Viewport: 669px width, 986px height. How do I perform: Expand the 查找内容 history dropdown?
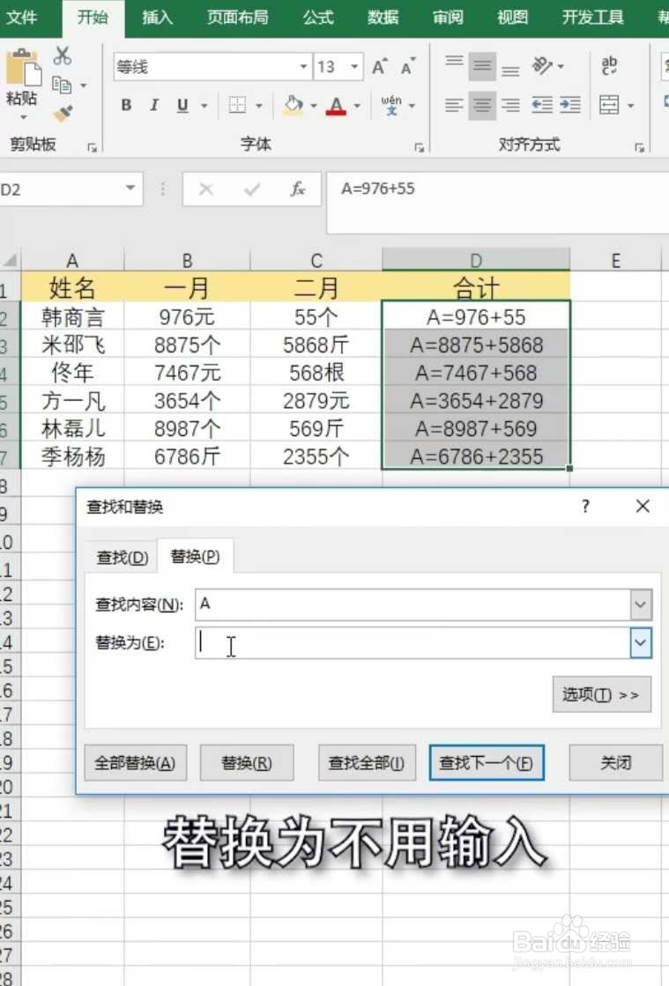click(641, 605)
